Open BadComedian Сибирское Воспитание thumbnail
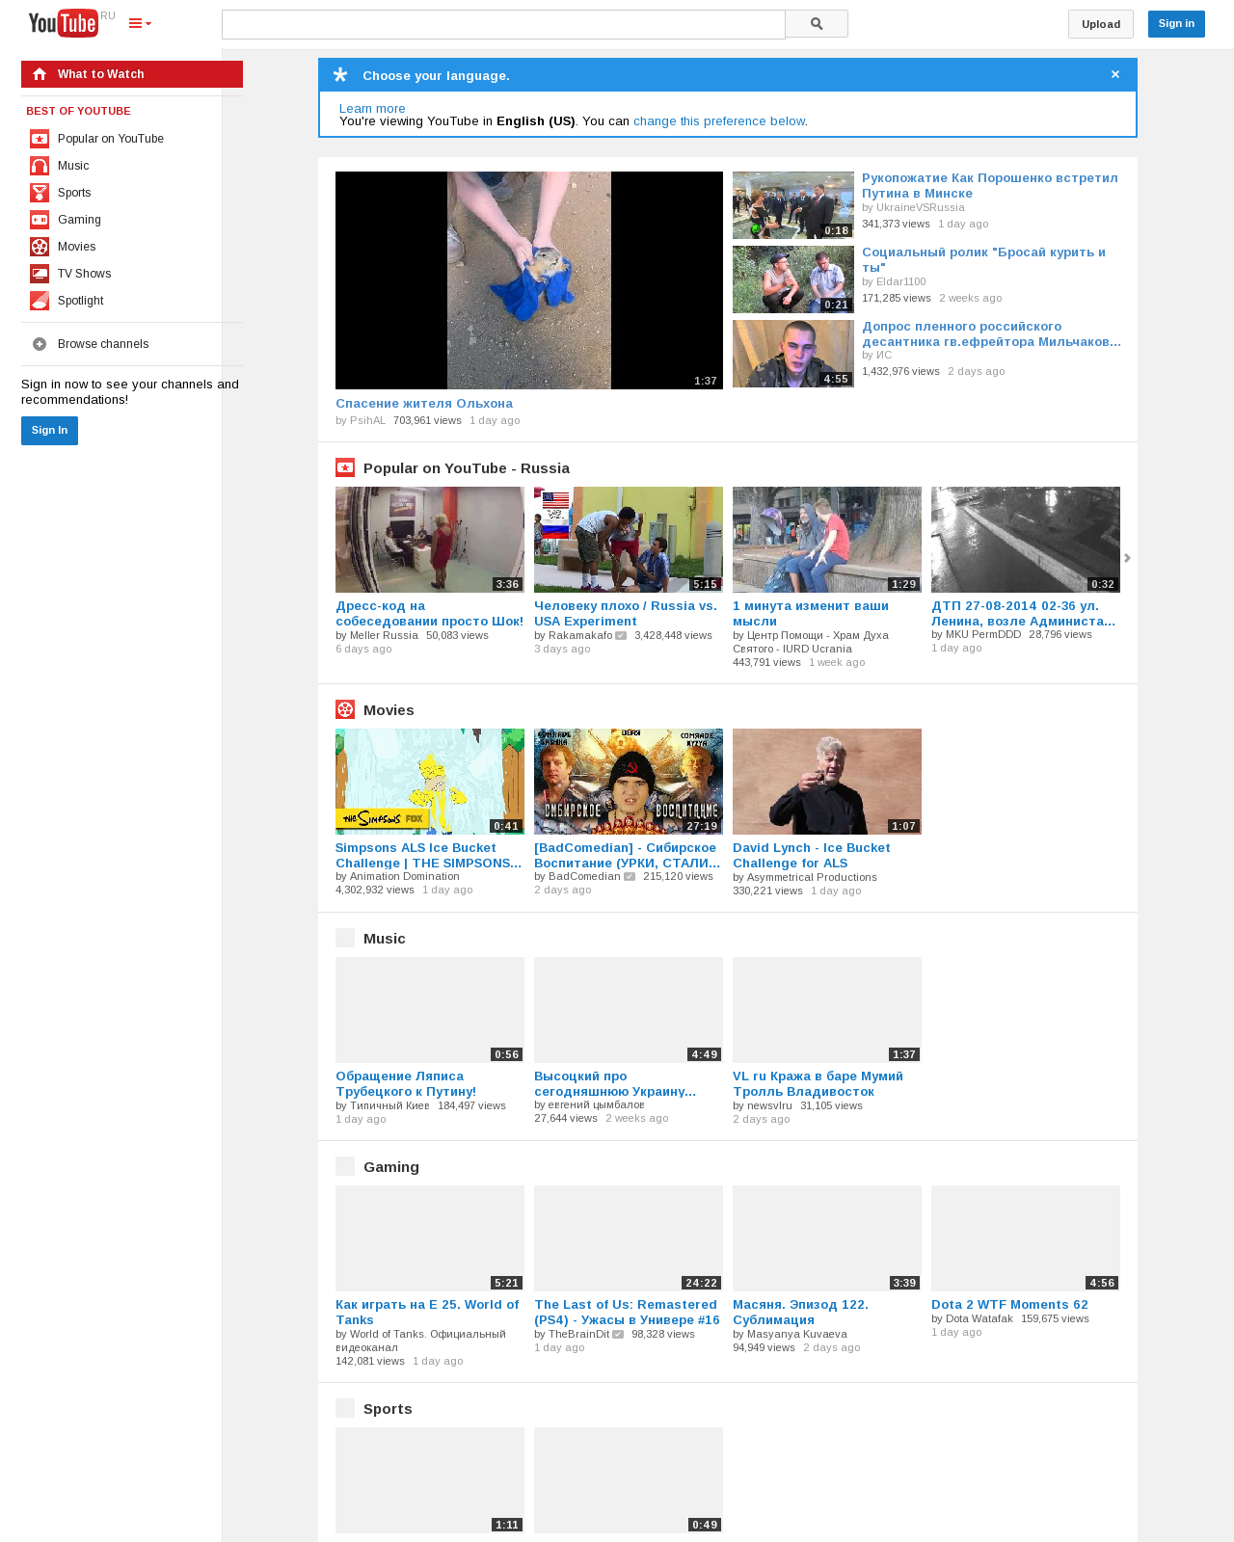 click(x=629, y=782)
